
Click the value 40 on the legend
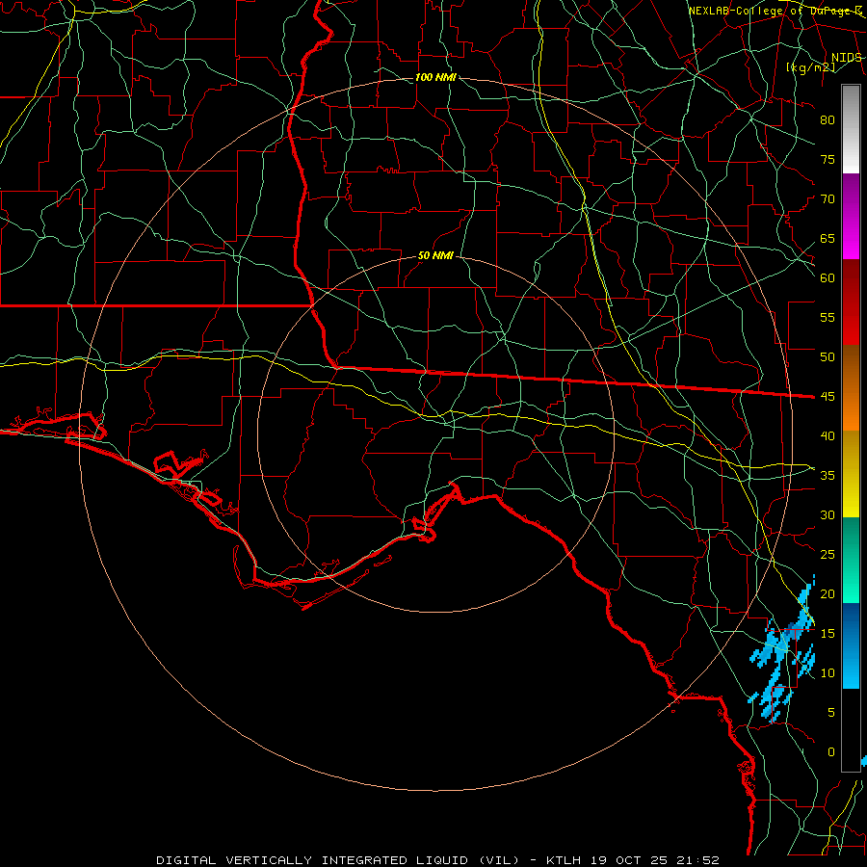pos(828,436)
